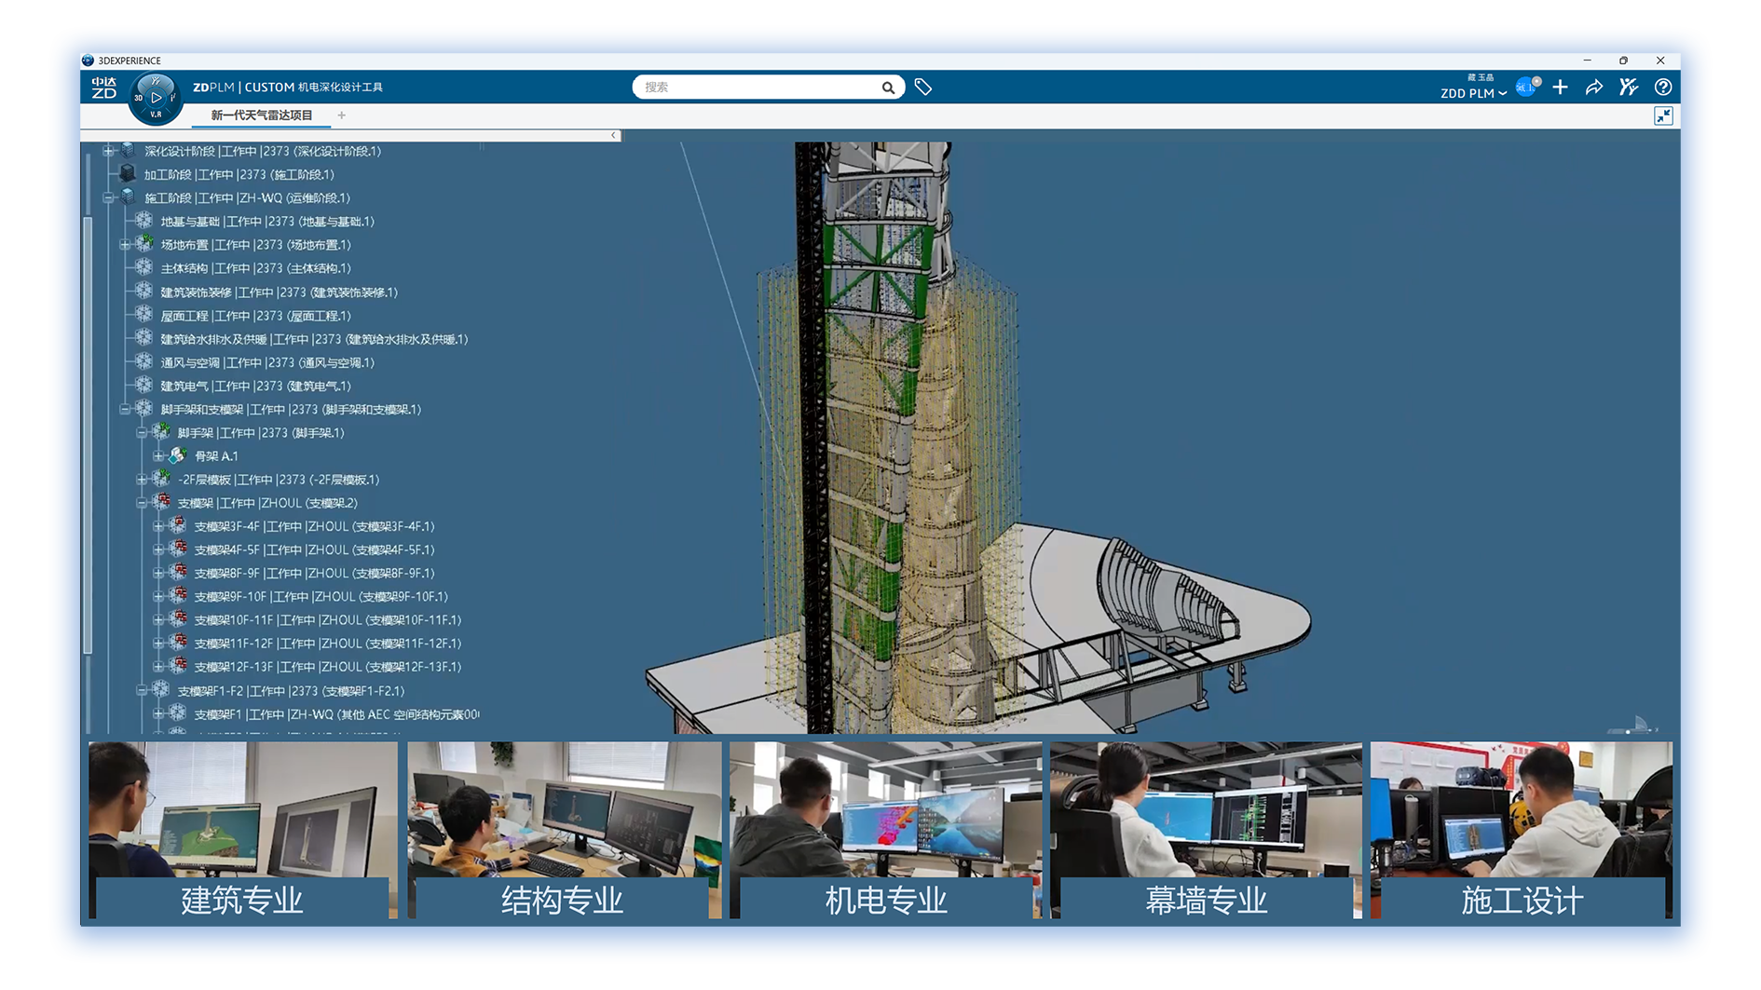Viewport: 1761px width, 990px height.
Task: Click the 骨架 A.1 node icon
Action: pyautogui.click(x=177, y=456)
